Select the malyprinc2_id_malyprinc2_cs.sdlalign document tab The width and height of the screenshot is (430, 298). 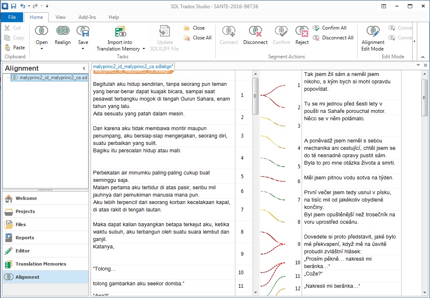tap(133, 66)
